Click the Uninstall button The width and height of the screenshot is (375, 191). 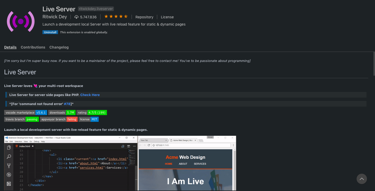click(x=50, y=32)
